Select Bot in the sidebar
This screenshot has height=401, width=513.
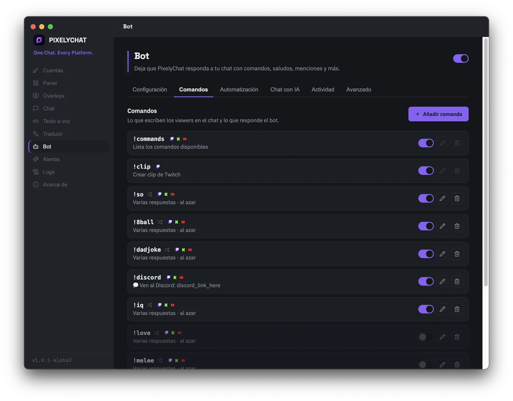tap(69, 146)
